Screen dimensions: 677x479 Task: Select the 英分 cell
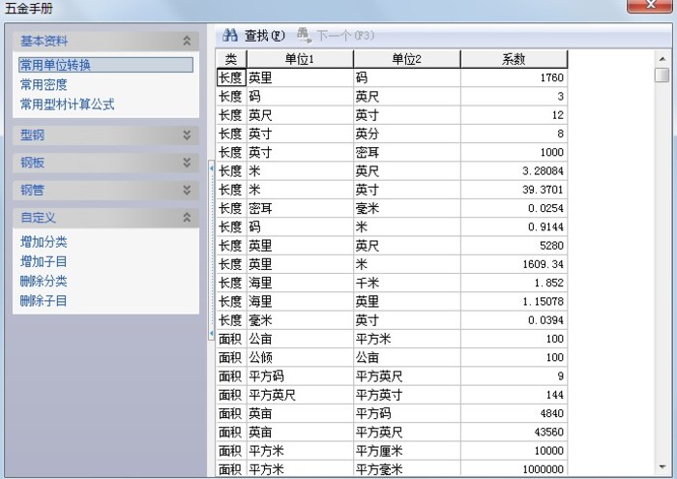coord(407,134)
